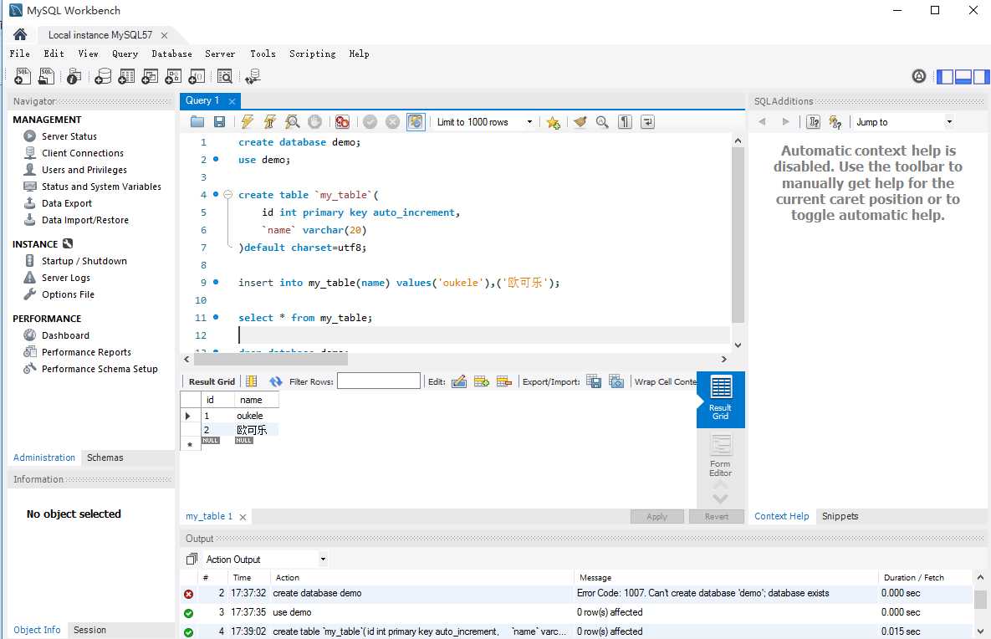Switch to the Session tab
Screen dimensions: 991x639
coord(89,630)
